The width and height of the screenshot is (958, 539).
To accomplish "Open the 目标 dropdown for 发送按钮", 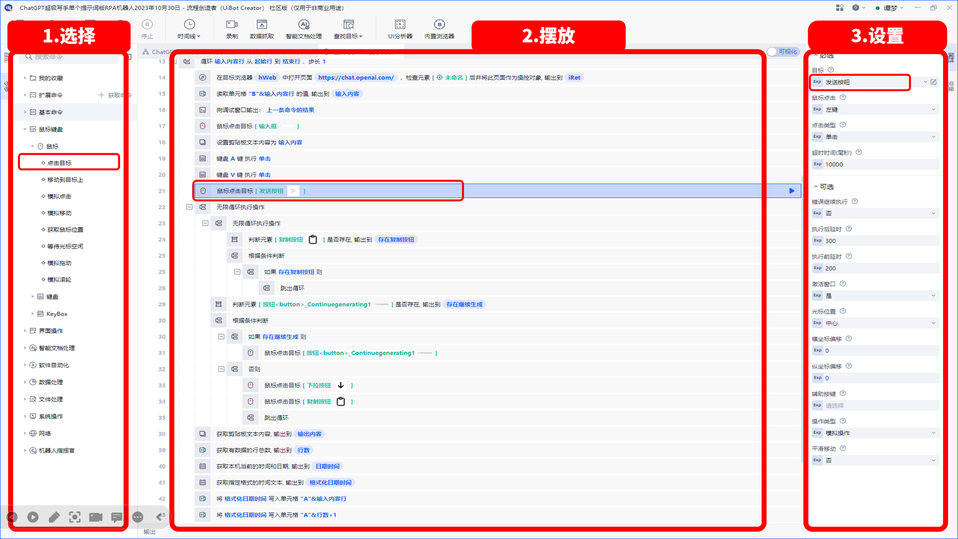I will (926, 82).
